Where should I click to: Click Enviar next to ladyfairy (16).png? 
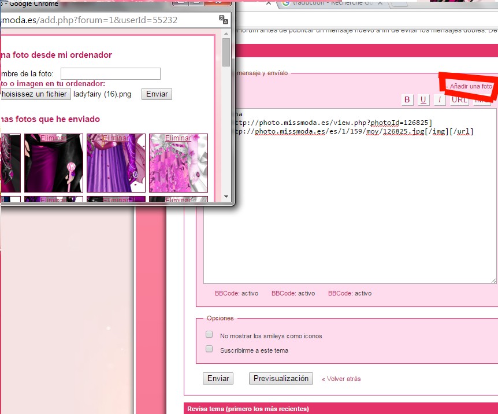coord(157,94)
